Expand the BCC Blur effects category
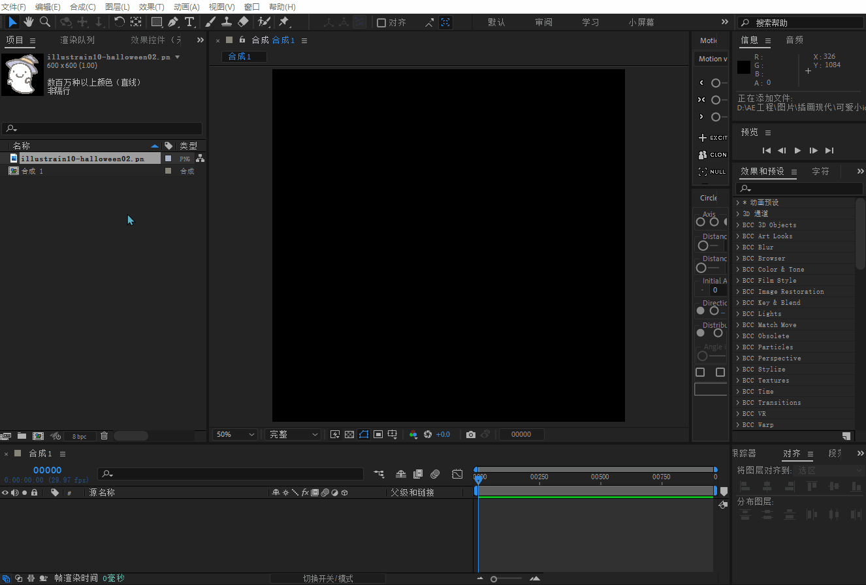The width and height of the screenshot is (866, 585). [x=738, y=247]
